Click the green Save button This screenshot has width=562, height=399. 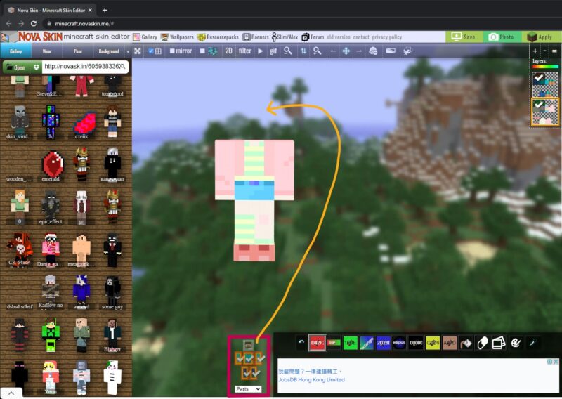coord(464,37)
